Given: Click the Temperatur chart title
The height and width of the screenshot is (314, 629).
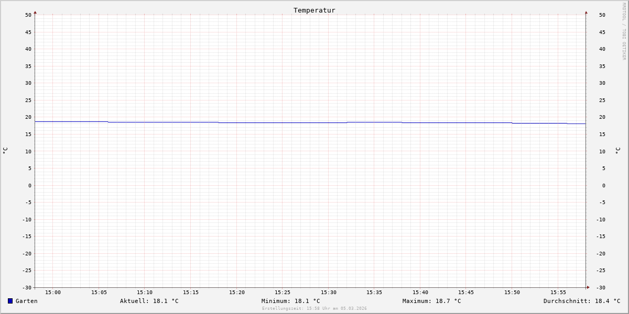Looking at the screenshot, I should 314,10.
